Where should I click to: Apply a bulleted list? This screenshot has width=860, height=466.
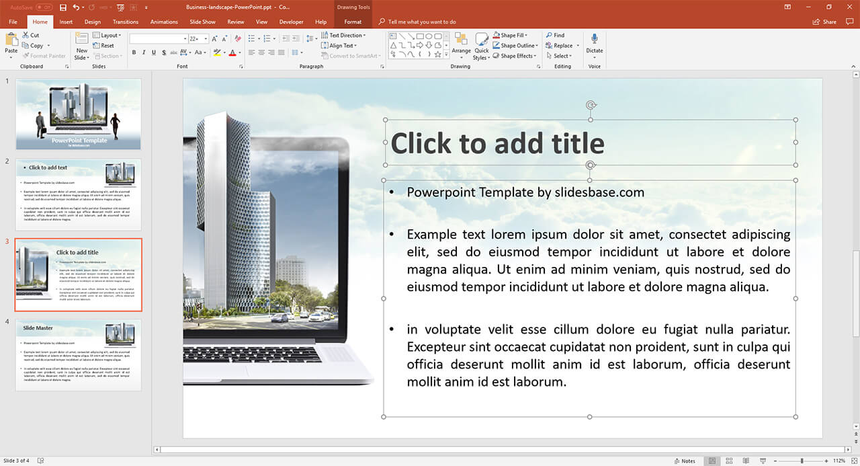[x=252, y=39]
